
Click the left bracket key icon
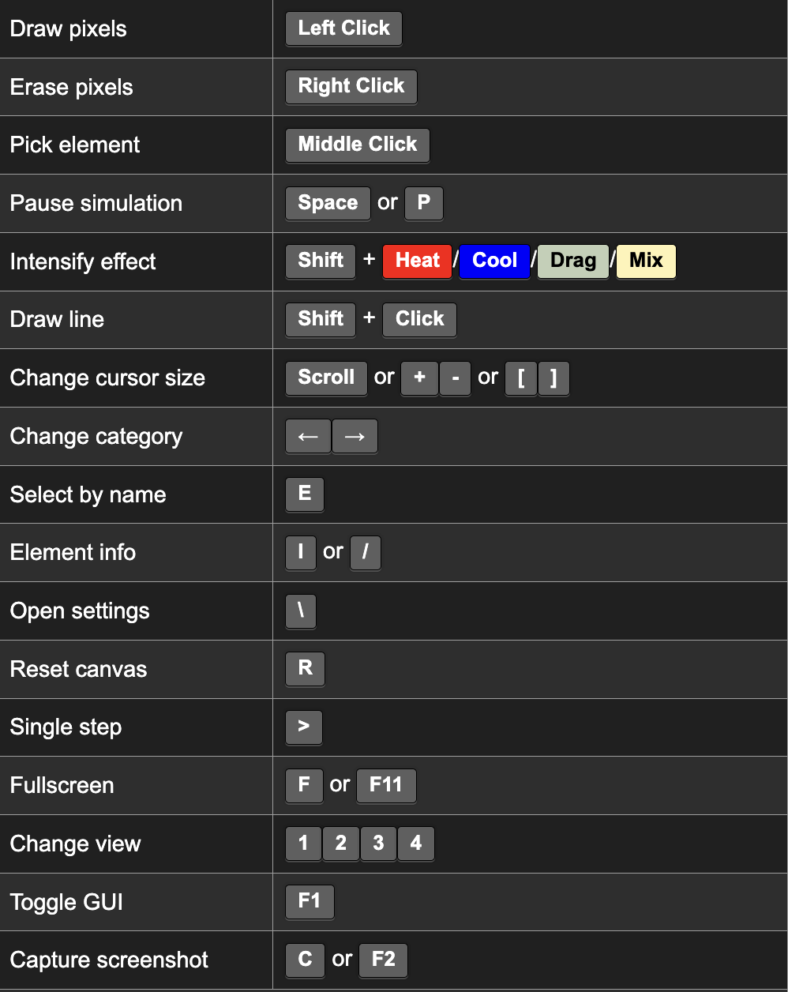pos(521,378)
